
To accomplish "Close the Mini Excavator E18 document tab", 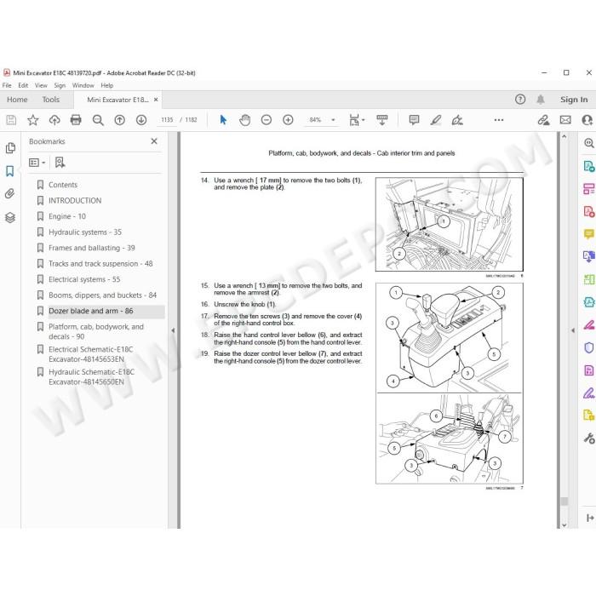I will point(156,100).
